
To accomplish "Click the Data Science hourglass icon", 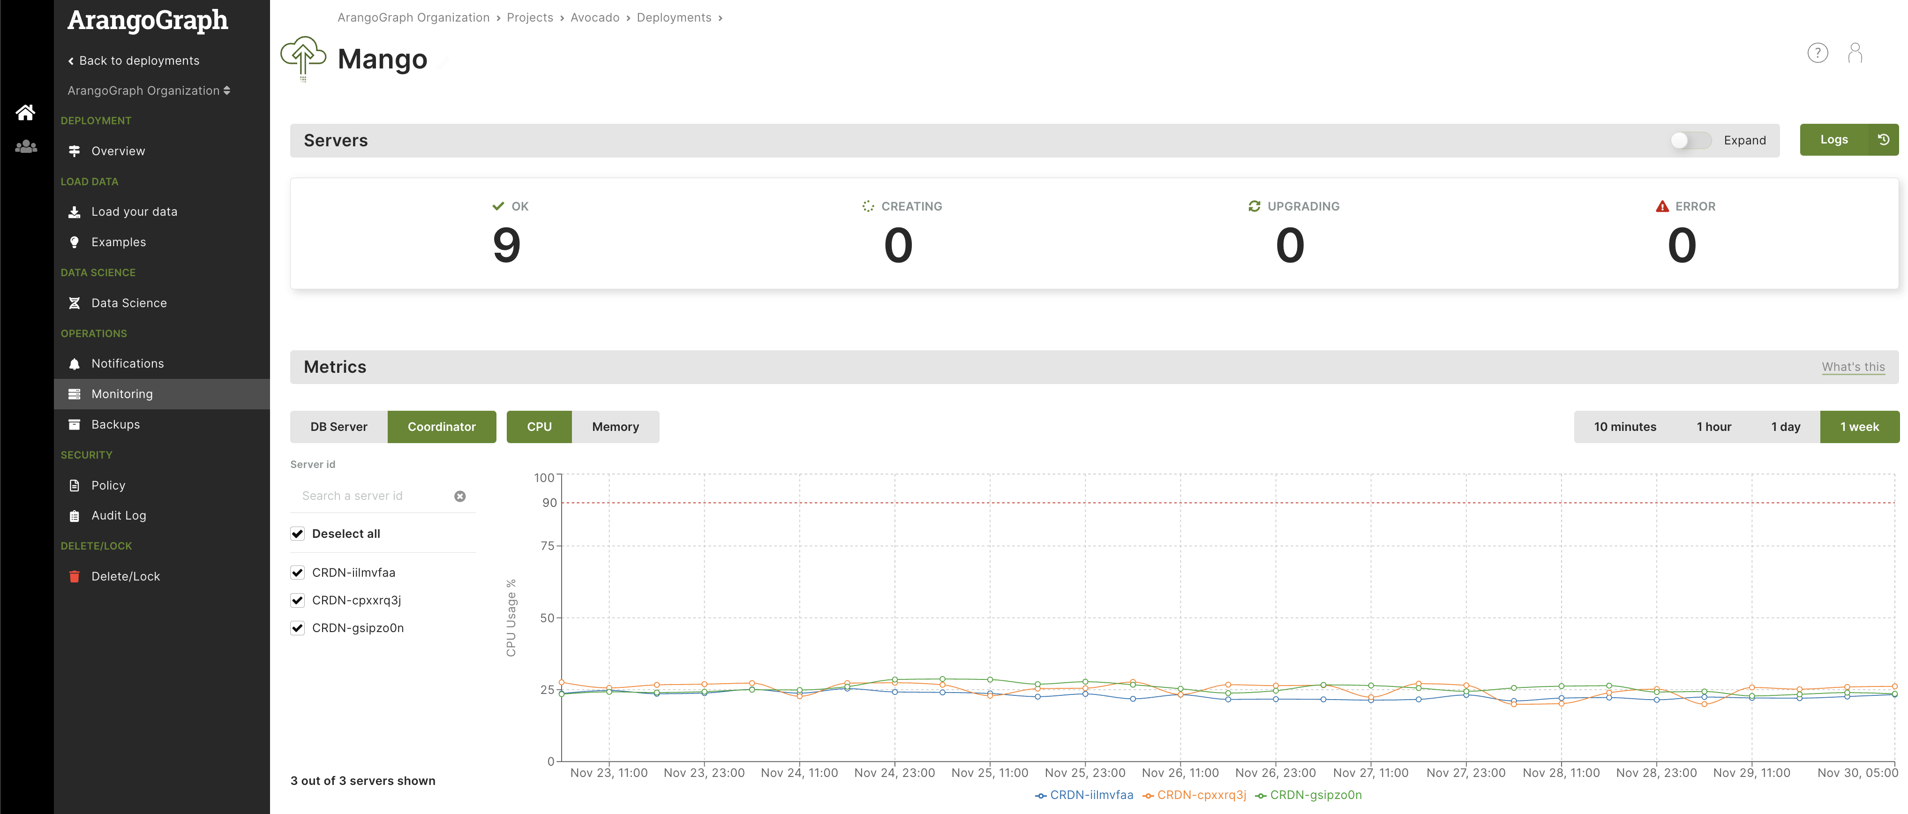I will [x=74, y=303].
